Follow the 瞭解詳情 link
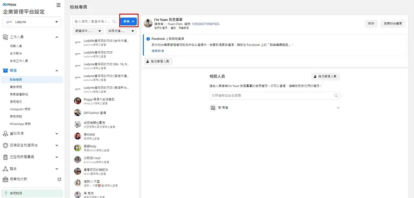This screenshot has height=198, width=414. 158,50
